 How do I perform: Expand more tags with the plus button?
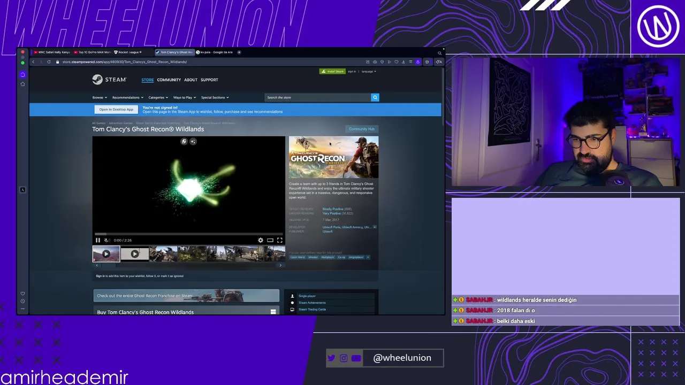[368, 257]
